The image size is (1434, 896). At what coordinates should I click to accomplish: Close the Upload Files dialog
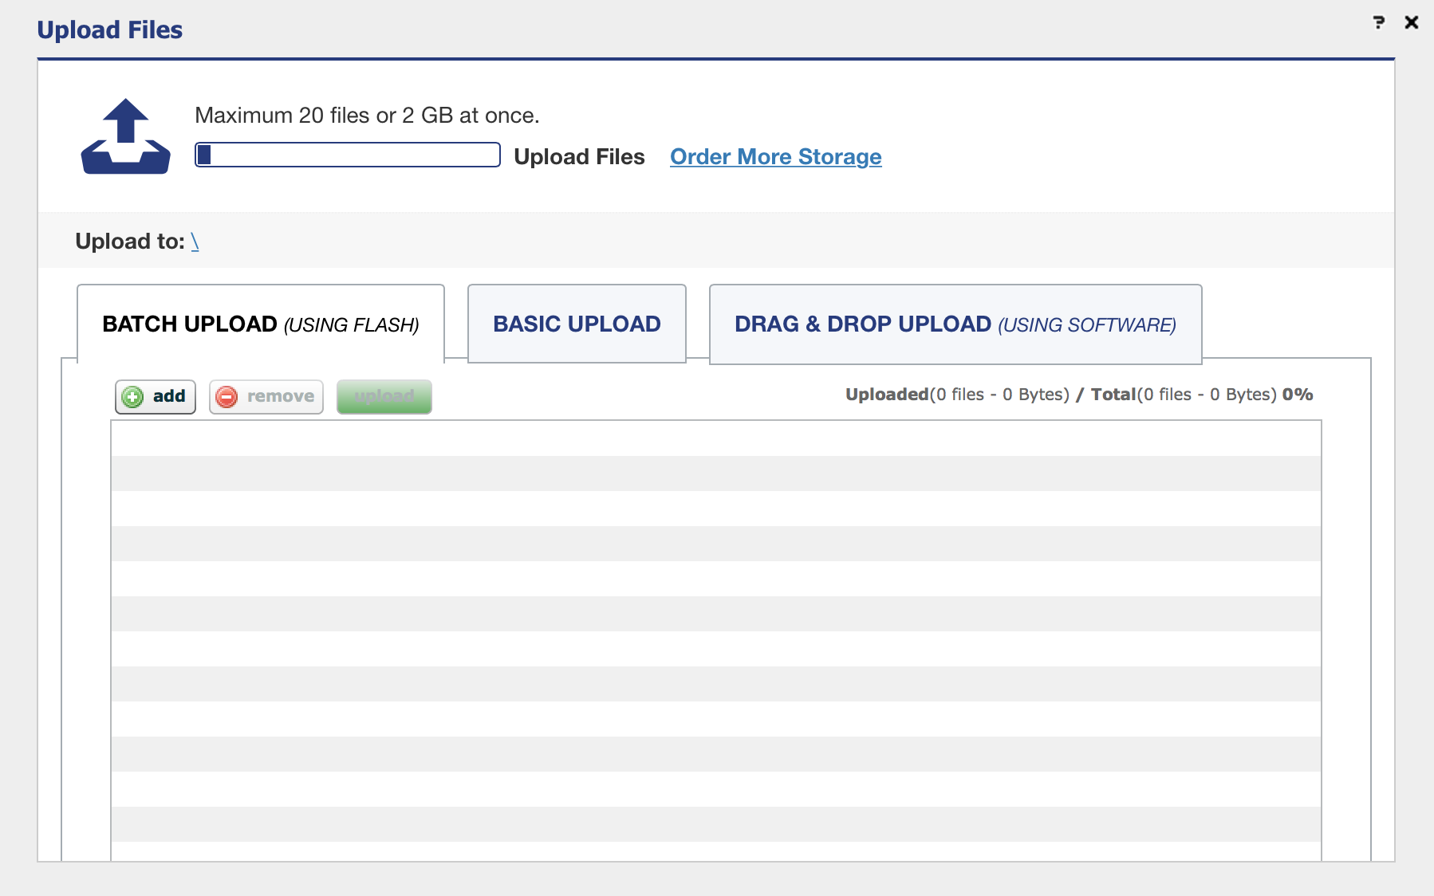pos(1411,22)
